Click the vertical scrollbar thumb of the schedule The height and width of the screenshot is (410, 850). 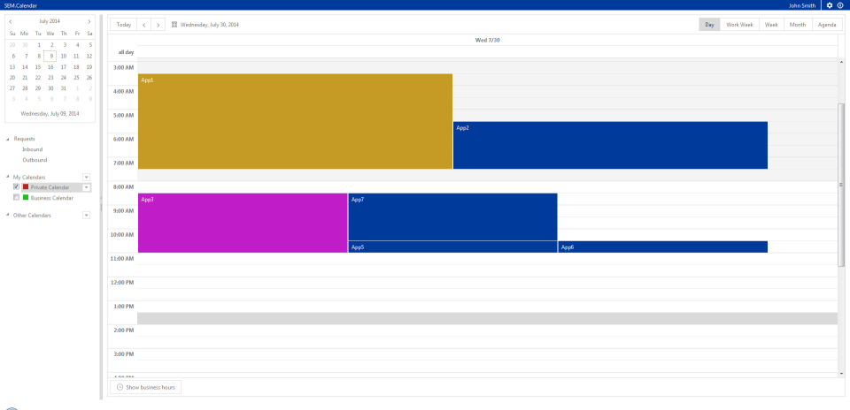(841, 185)
